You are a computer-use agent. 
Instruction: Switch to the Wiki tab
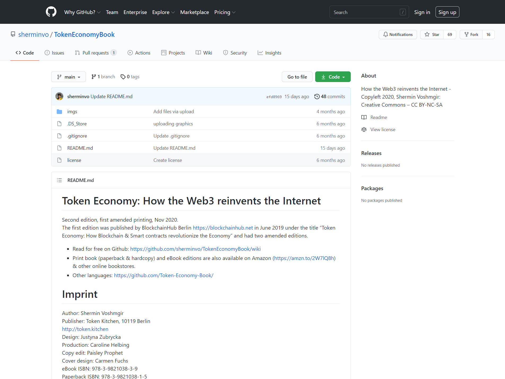point(204,53)
